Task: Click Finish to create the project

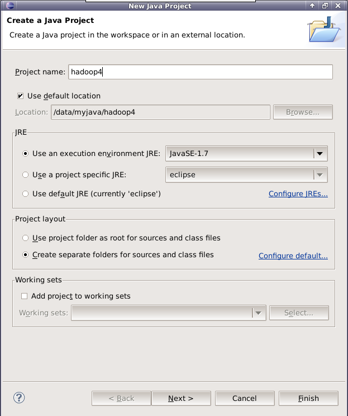Action: pos(308,398)
